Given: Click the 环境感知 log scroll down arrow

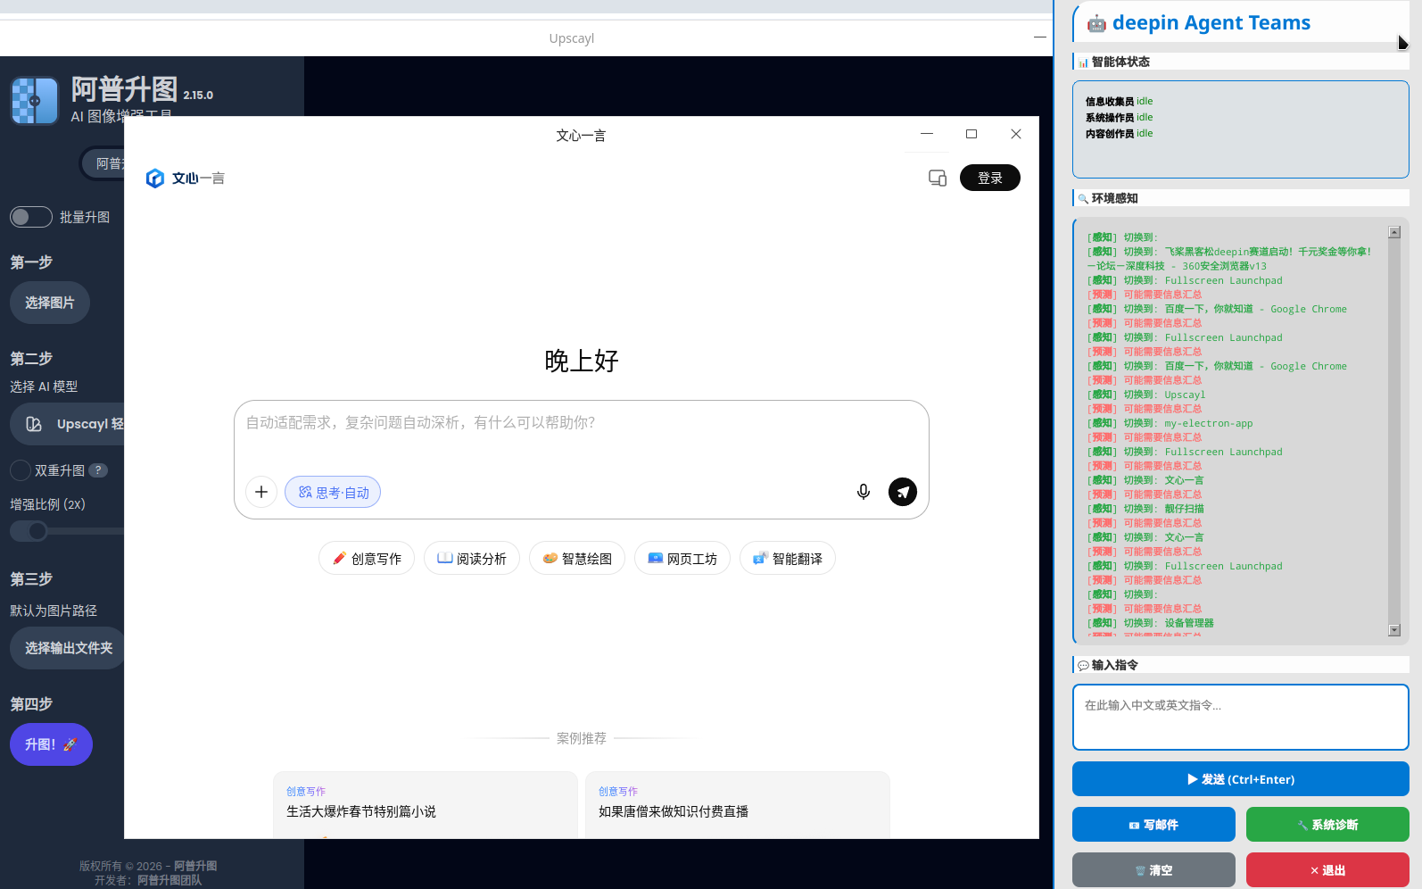Looking at the screenshot, I should click(1394, 630).
